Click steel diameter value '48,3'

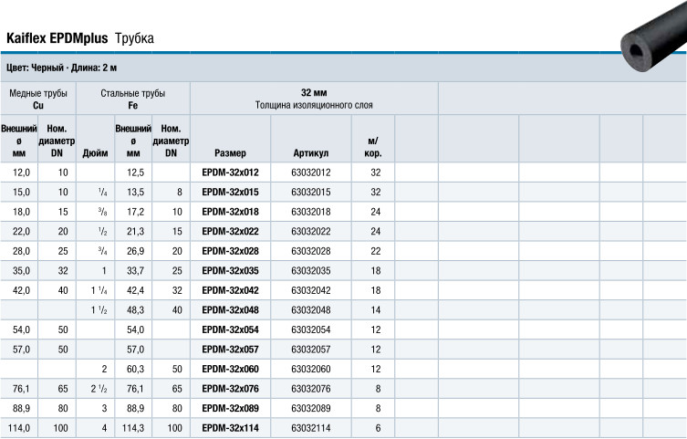click(x=135, y=310)
